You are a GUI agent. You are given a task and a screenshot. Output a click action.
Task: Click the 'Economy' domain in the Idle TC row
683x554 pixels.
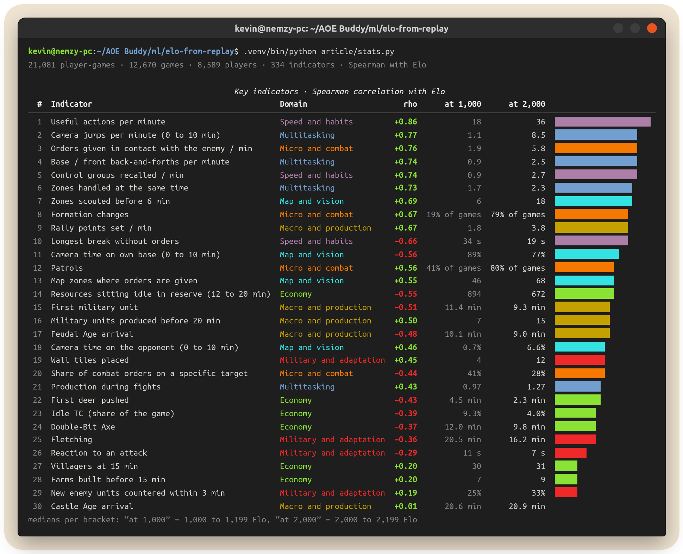pos(296,413)
